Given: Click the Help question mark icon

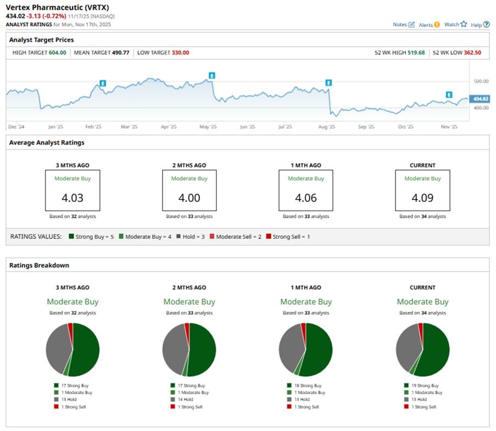Looking at the screenshot, I should coord(487,24).
